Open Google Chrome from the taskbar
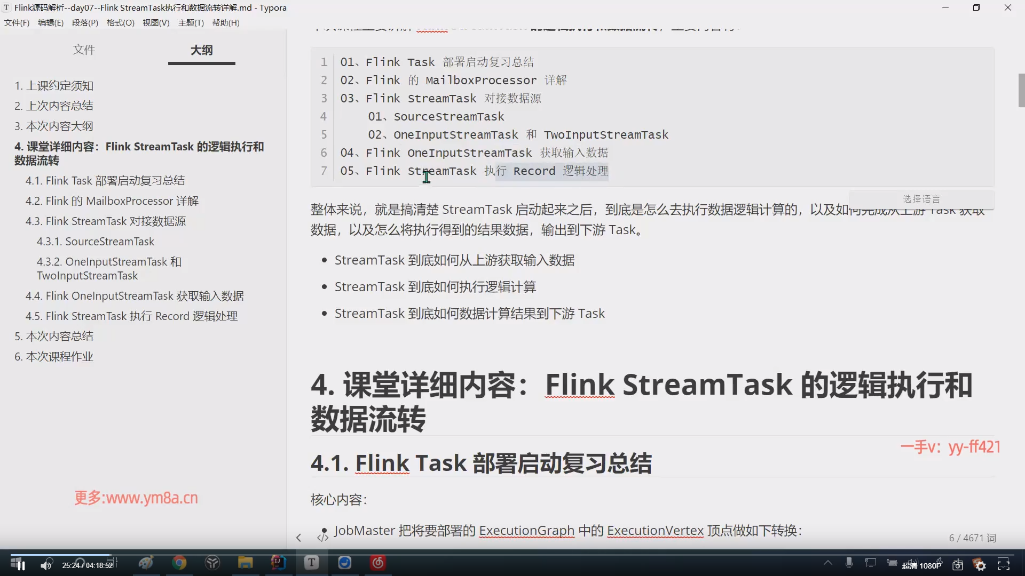Screen dimensions: 1025x576 tap(179, 563)
